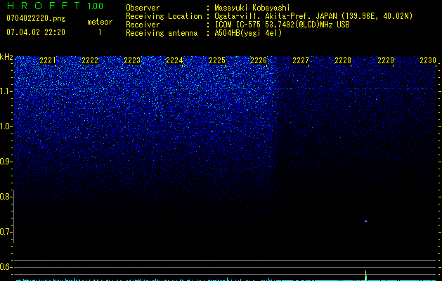Viewport: 442px width, 281px height.
Task: Select ICOM IC-575 53.7492 MHz receiver text
Action: (x=282, y=25)
